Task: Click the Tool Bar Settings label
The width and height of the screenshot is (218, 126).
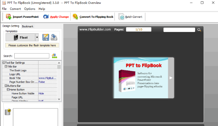Action: (15, 63)
